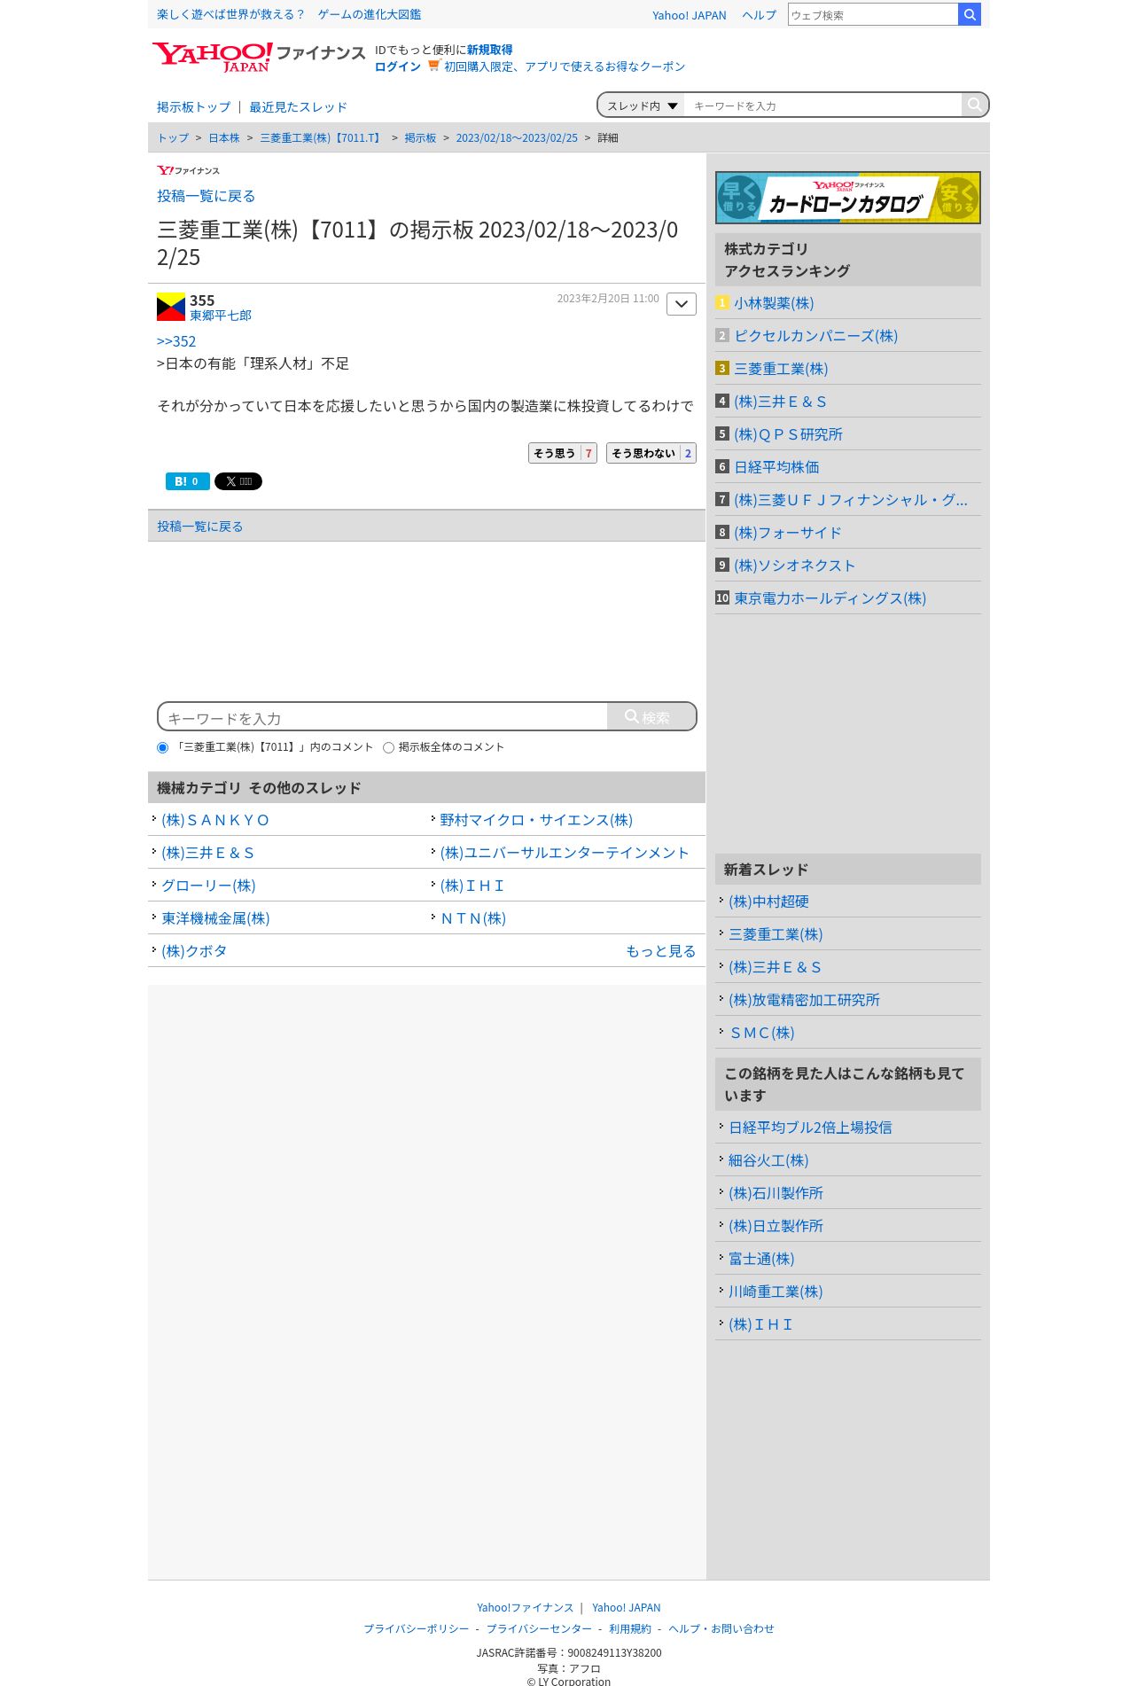Open ranking item (株)ソシオネクスト
This screenshot has width=1138, height=1686.
pos(794,566)
